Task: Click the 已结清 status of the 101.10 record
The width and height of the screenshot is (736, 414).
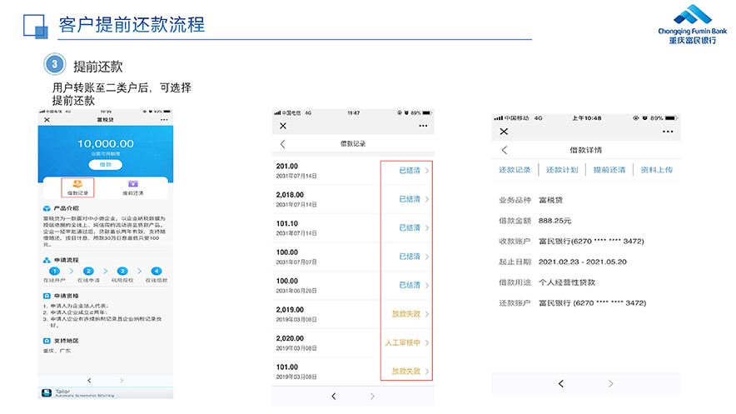Action: (x=410, y=228)
